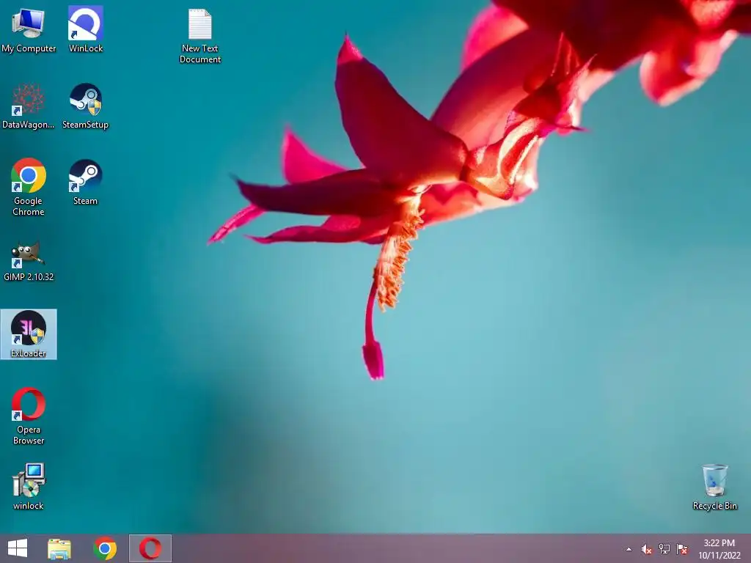Click the muted volume tray icon
The height and width of the screenshot is (563, 751).
click(x=647, y=549)
